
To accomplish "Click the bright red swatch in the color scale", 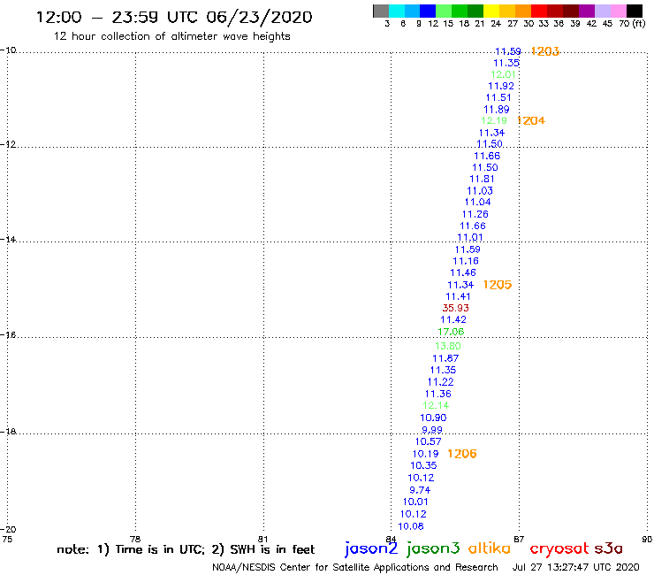I will 539,11.
